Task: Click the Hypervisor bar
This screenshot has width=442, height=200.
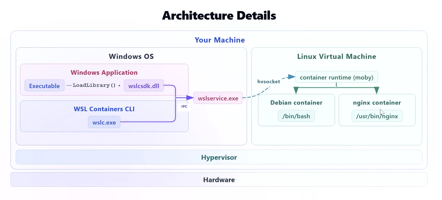Action: pos(219,157)
